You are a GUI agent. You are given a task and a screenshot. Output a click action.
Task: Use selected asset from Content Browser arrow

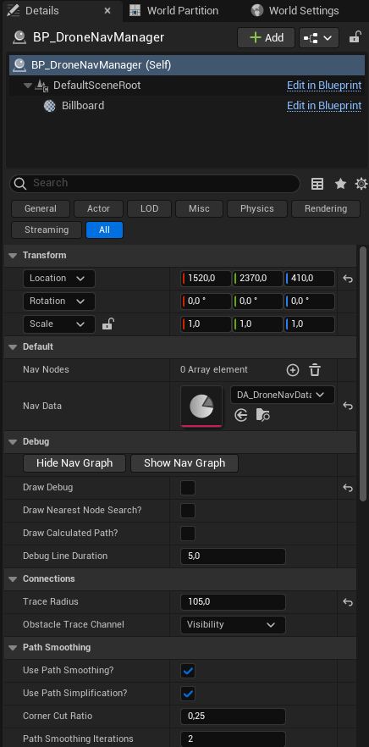click(241, 415)
